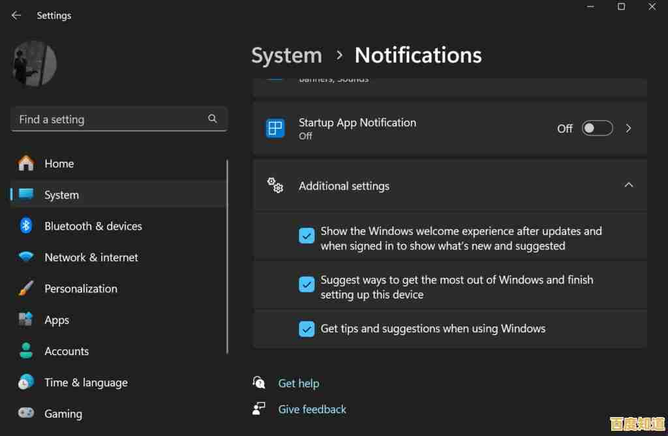Uncheck Windows welcome experience option
Screen dimensions: 668x436
point(307,236)
